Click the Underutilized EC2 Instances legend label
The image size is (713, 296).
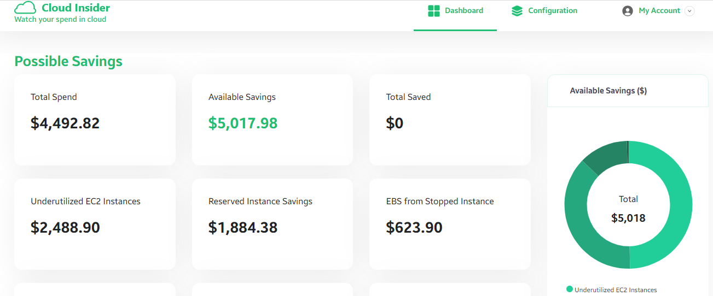[616, 290]
